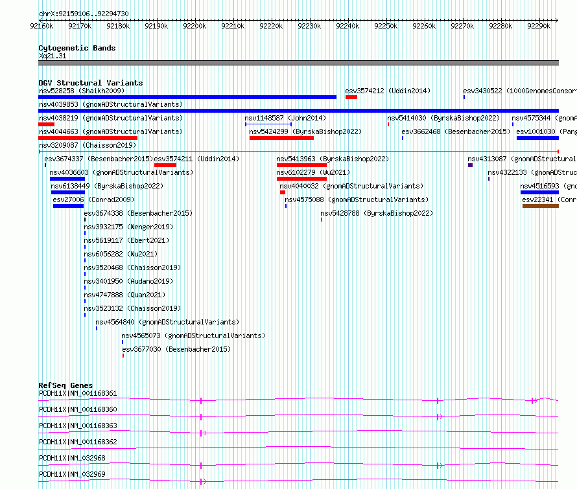Screen dimensions: 577x489
Task: Select nsv4036603 gnomAD variant label
Action: tap(121, 172)
